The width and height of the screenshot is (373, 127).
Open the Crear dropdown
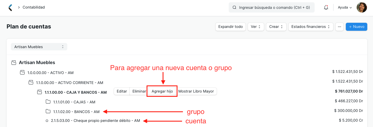coord(276,27)
